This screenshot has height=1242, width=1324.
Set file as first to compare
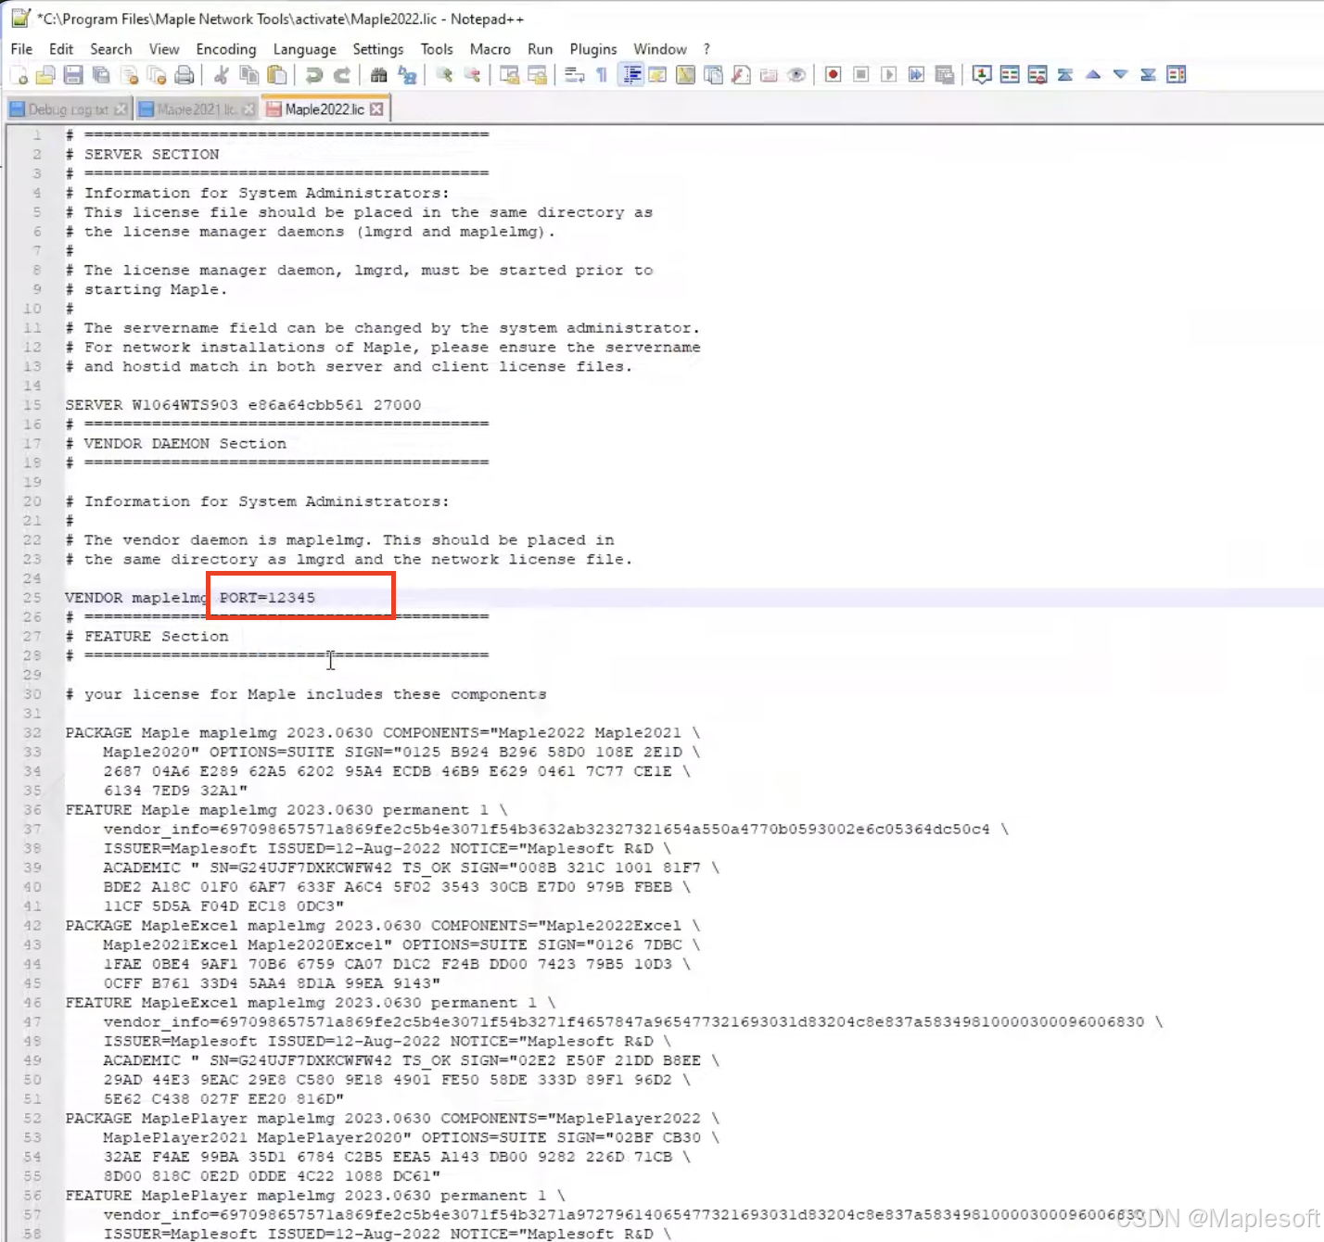(982, 75)
